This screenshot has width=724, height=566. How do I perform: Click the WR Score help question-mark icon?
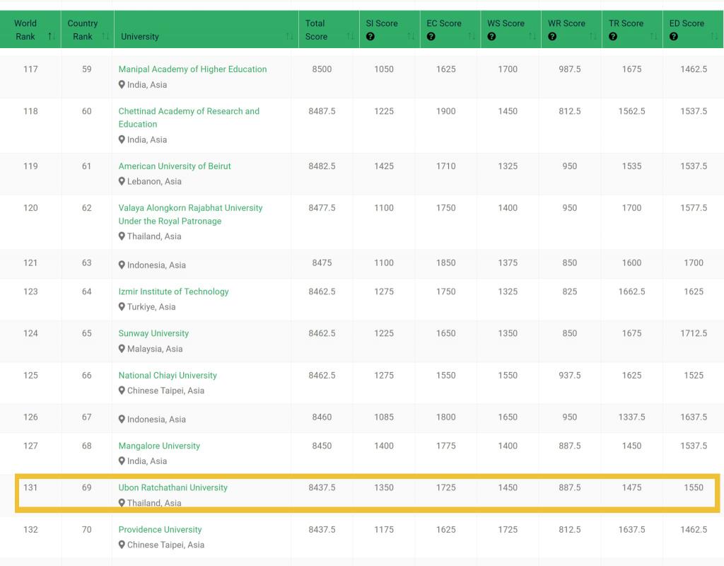click(x=552, y=37)
